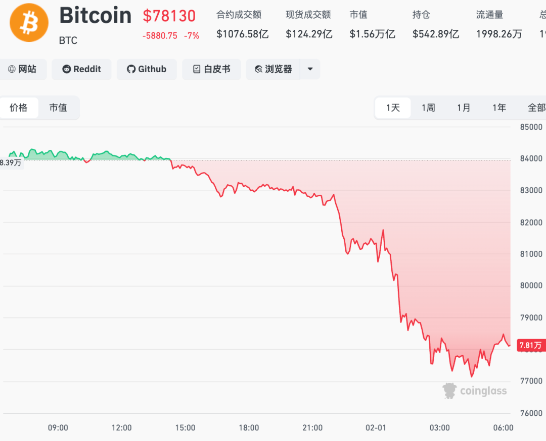Visit the Bitcoin 网站 link

click(23, 69)
